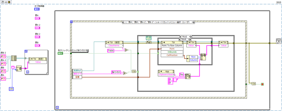The height and width of the screenshot is (111, 282).
Task: Select the Build Array node joining references
Action: (14, 58)
